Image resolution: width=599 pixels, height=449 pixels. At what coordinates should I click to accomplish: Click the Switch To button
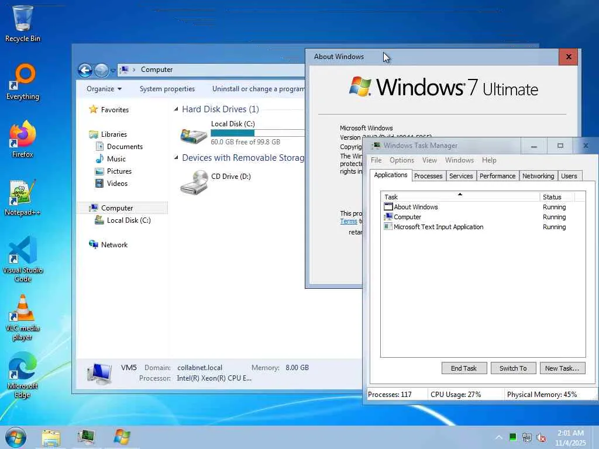pyautogui.click(x=513, y=368)
